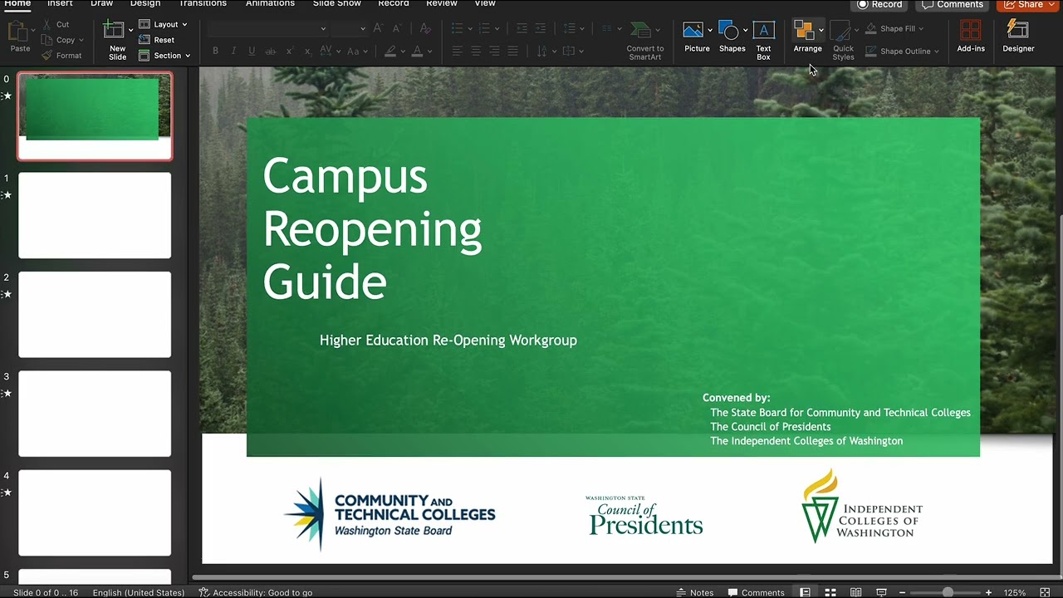The height and width of the screenshot is (598, 1063).
Task: Open the Animations tab
Action: tap(270, 4)
